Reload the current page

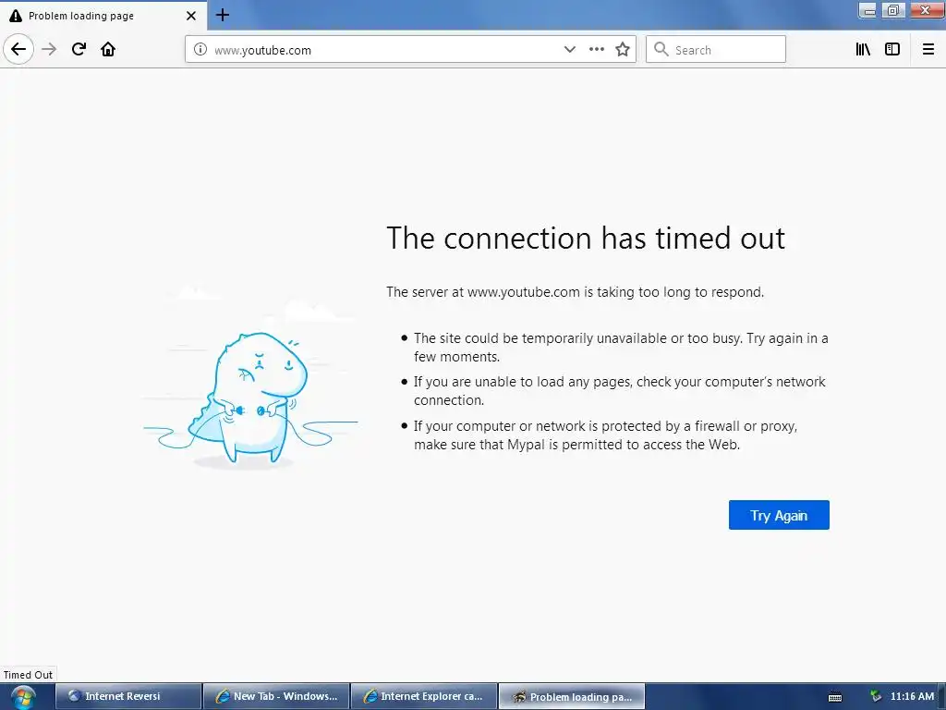click(x=79, y=49)
